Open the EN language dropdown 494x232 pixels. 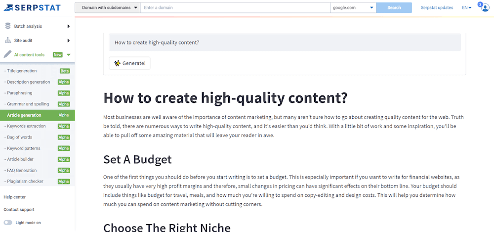[x=466, y=7]
